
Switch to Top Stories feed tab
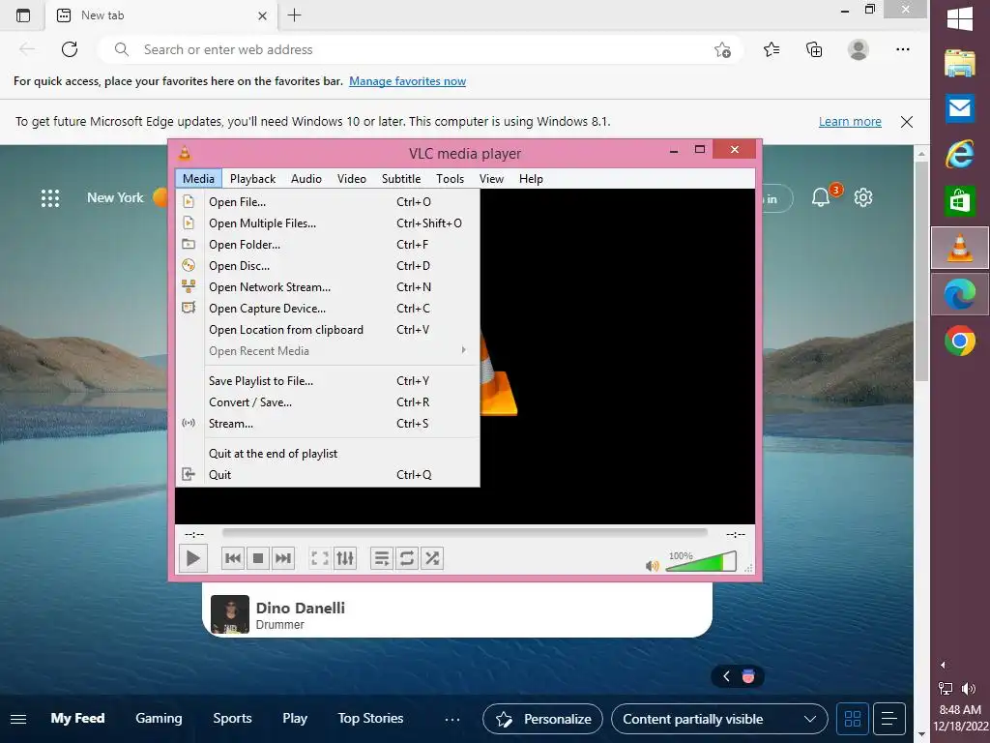click(370, 719)
